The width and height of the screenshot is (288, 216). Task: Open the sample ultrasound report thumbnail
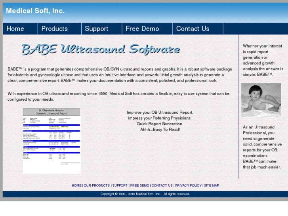pyautogui.click(x=51, y=141)
